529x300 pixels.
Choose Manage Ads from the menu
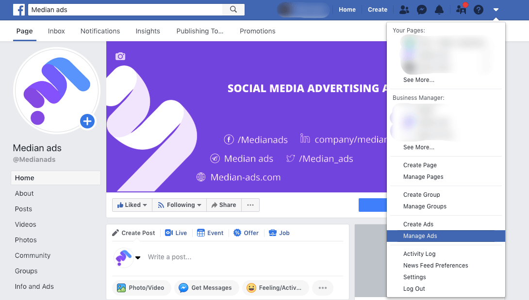446,236
